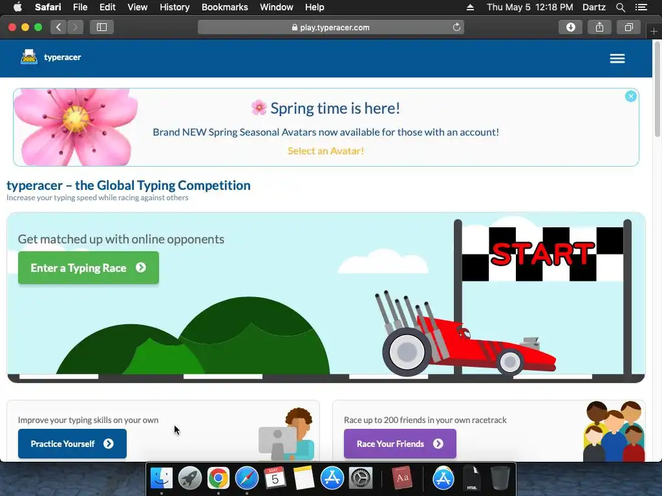662x496 pixels.
Task: Click the Safari compass icon in Dock
Action: (x=246, y=479)
